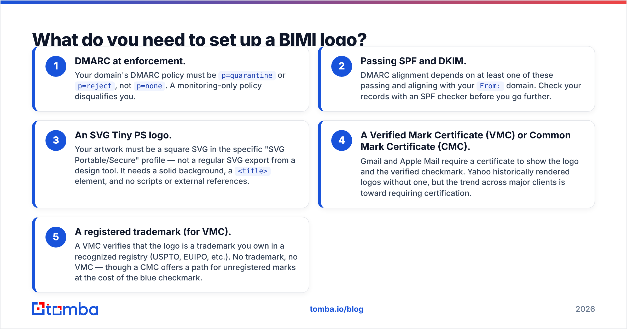Screen dimensions: 627x329
Task: Click the Tomba logo in the footer
Action: 65,309
